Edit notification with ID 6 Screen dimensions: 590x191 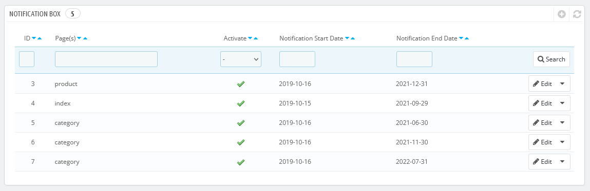pyautogui.click(x=543, y=142)
